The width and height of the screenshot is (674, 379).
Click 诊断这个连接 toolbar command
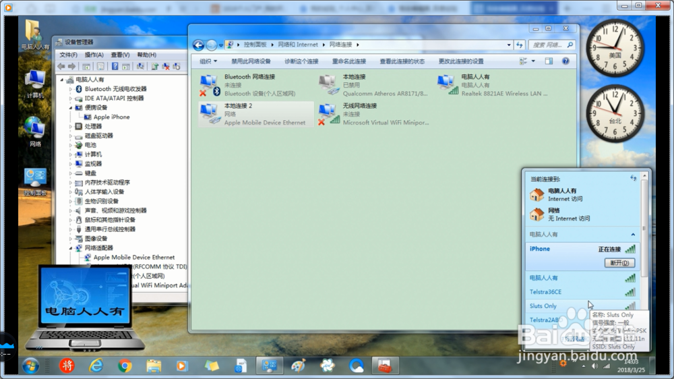[301, 61]
